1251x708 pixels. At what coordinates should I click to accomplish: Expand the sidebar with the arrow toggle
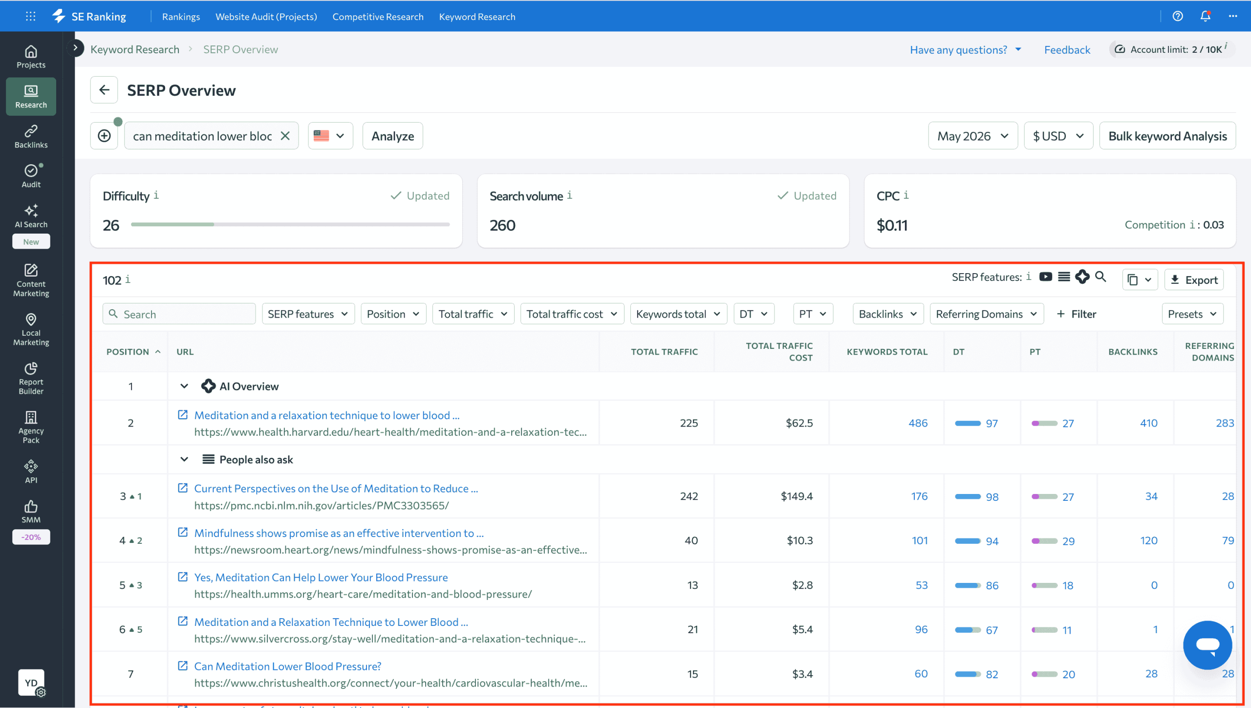pos(75,47)
